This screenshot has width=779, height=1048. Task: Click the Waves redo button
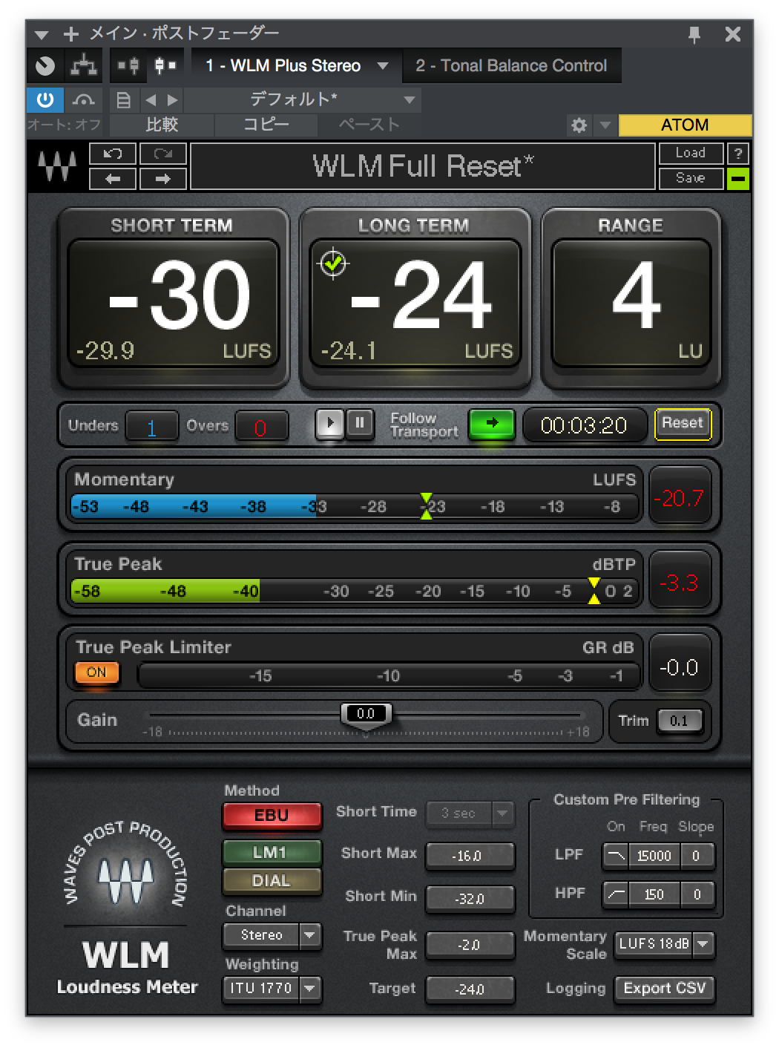coord(162,154)
